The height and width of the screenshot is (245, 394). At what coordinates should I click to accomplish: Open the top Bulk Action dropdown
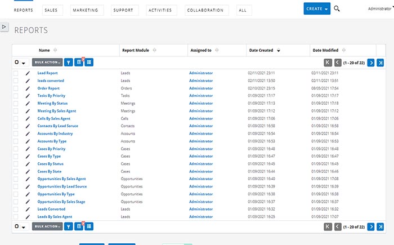tap(47, 62)
